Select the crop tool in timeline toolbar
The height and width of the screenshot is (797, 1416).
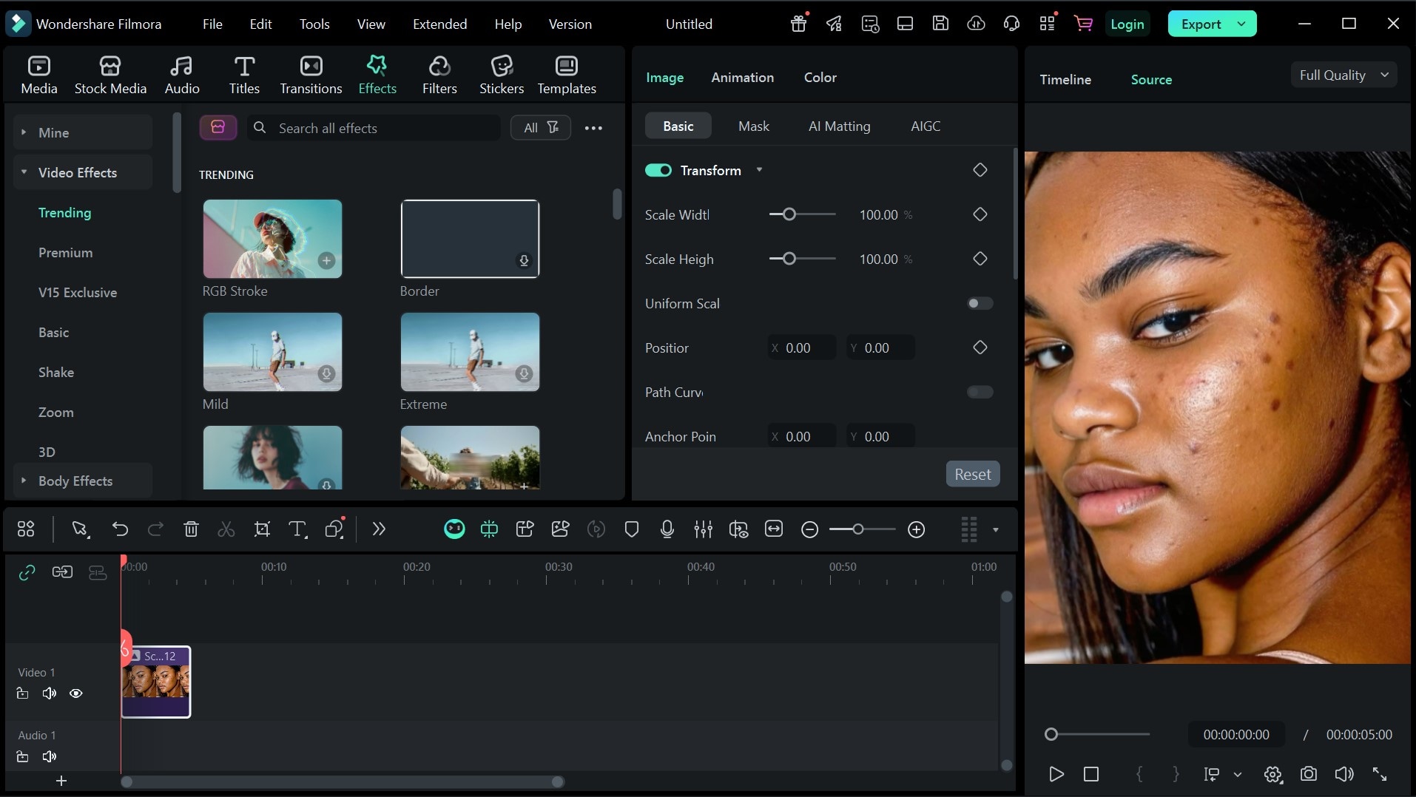click(x=262, y=529)
